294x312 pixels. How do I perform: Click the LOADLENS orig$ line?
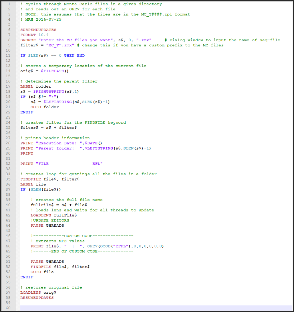tap(38, 293)
